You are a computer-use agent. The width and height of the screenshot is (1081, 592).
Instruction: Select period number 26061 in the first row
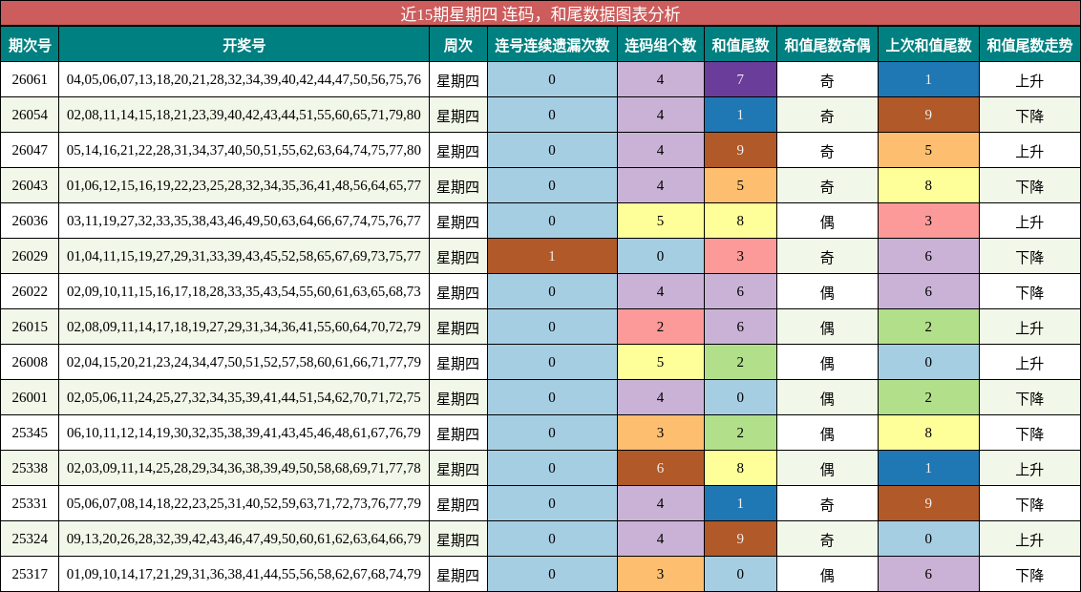click(30, 77)
